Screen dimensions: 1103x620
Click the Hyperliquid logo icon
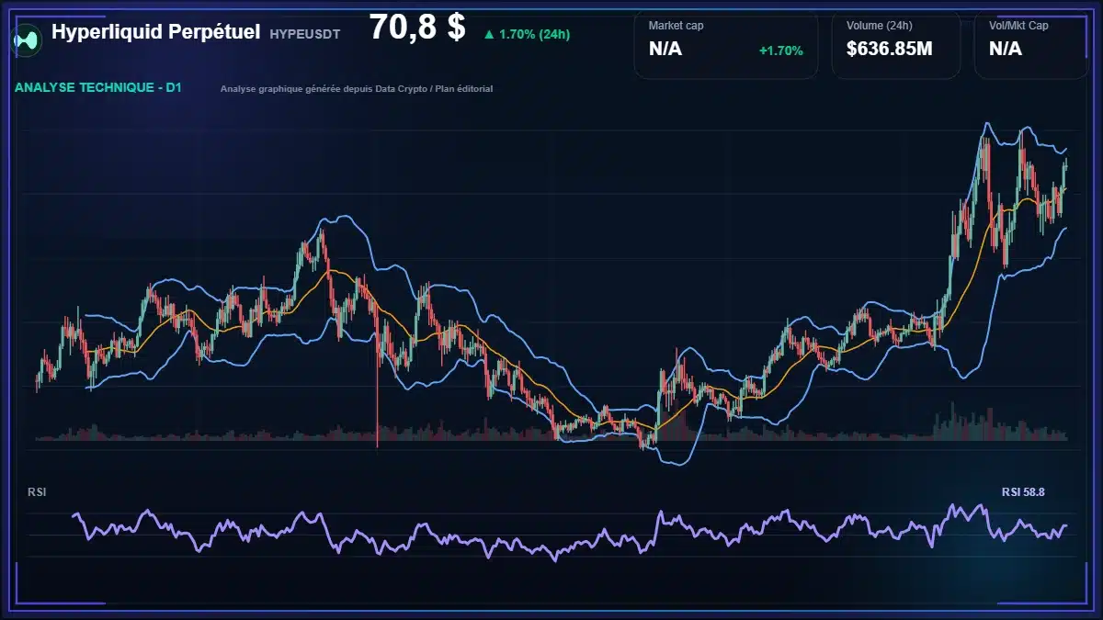[x=27, y=39]
